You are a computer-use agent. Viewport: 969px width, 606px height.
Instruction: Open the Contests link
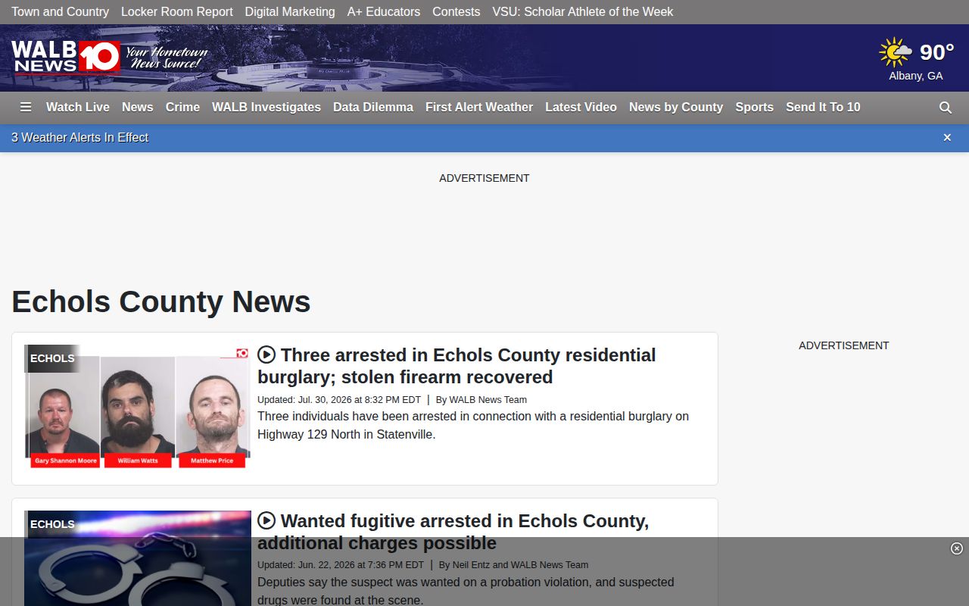456,12
